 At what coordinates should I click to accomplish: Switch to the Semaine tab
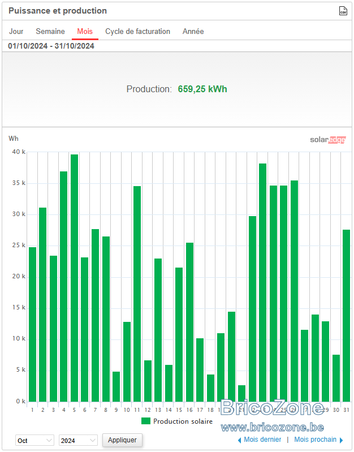click(x=50, y=31)
